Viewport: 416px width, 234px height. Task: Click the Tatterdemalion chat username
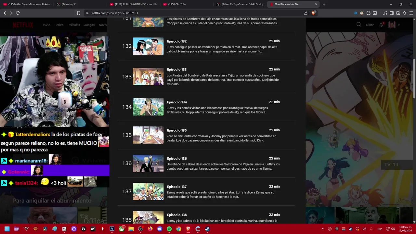pos(32,134)
